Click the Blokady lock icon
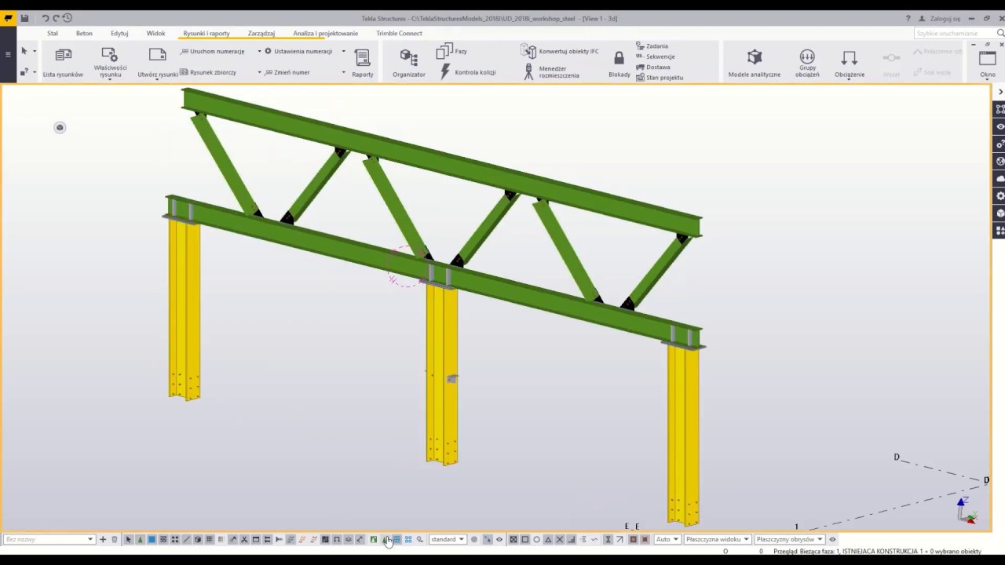 (619, 58)
